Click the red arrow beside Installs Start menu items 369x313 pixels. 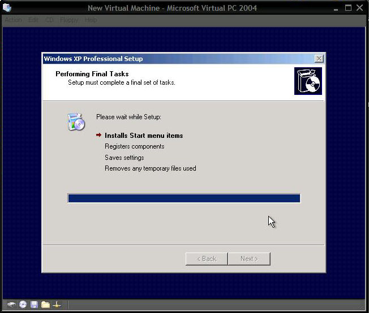tap(99, 135)
